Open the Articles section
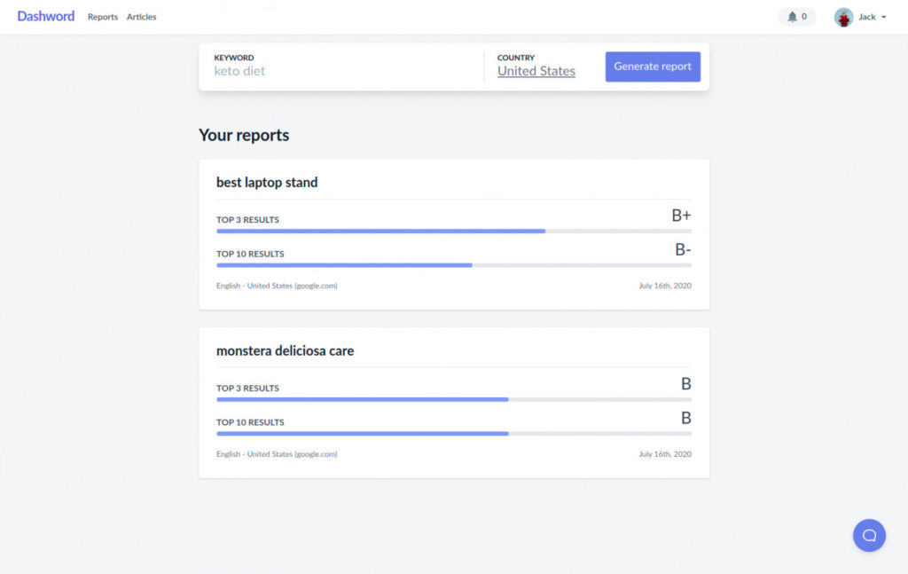The image size is (908, 574). coord(141,17)
